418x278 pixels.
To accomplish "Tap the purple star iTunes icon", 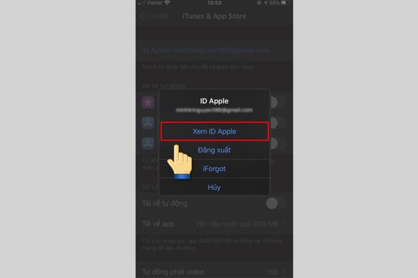I will click(x=148, y=102).
